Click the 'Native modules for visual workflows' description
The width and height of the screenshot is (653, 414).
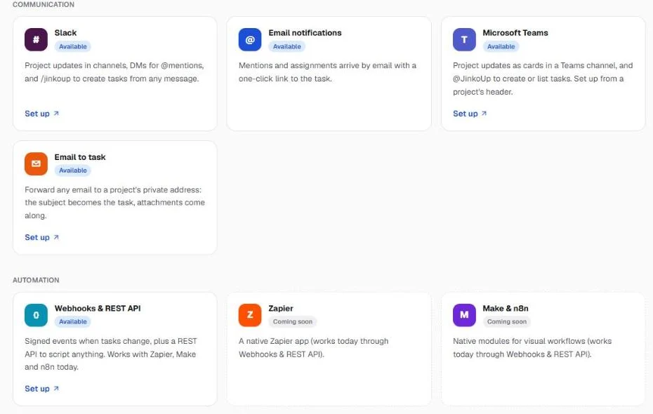coord(532,348)
